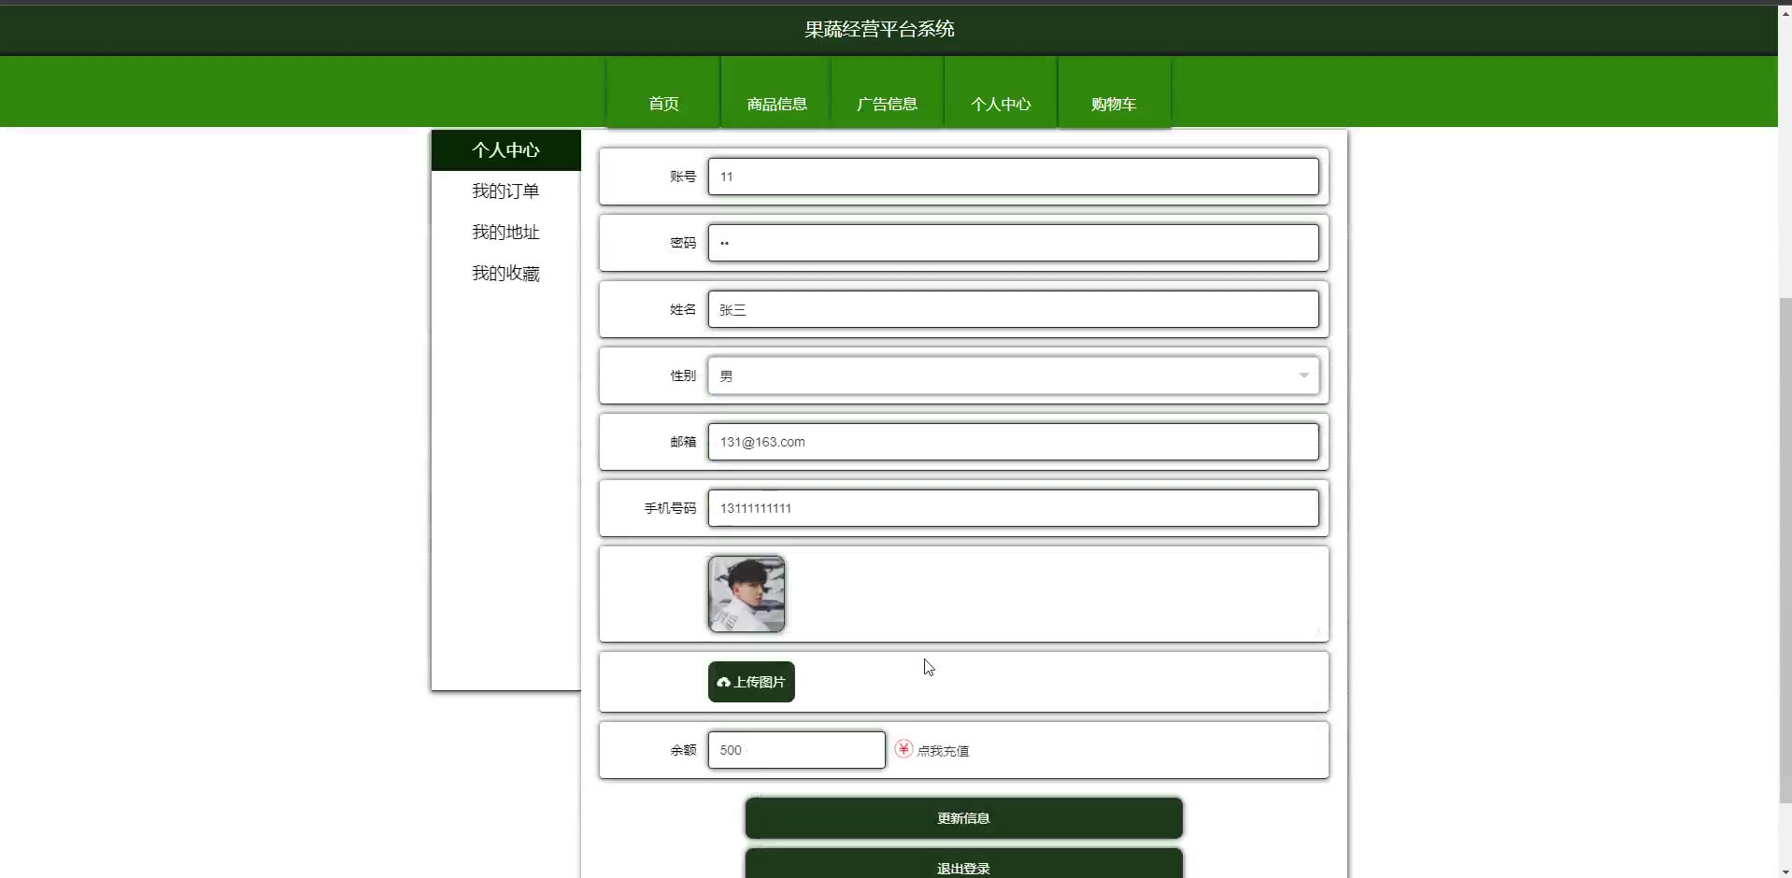Click the page vertical scrollbar
Screen dimensions: 1792x878
(x=1785, y=551)
